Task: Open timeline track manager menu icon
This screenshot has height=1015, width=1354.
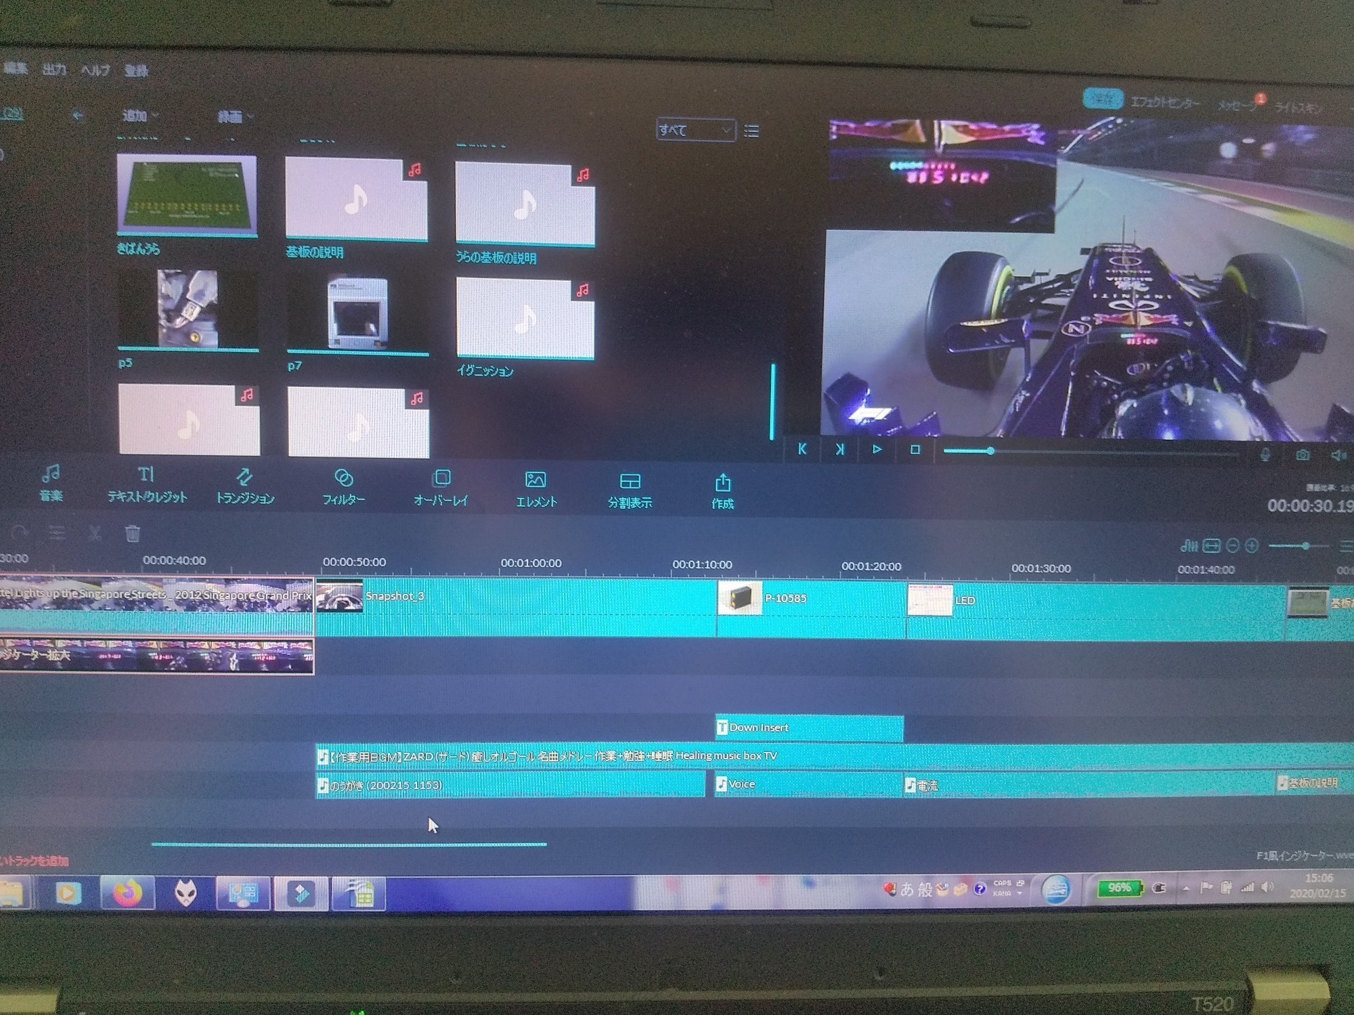Action: click(x=1347, y=546)
